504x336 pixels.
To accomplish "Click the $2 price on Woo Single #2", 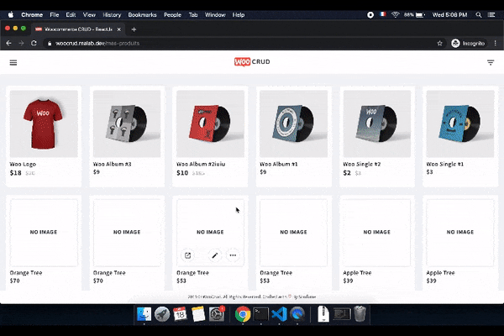I will point(347,173).
